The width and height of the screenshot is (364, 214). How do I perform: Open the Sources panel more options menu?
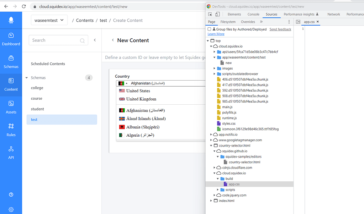(x=289, y=22)
